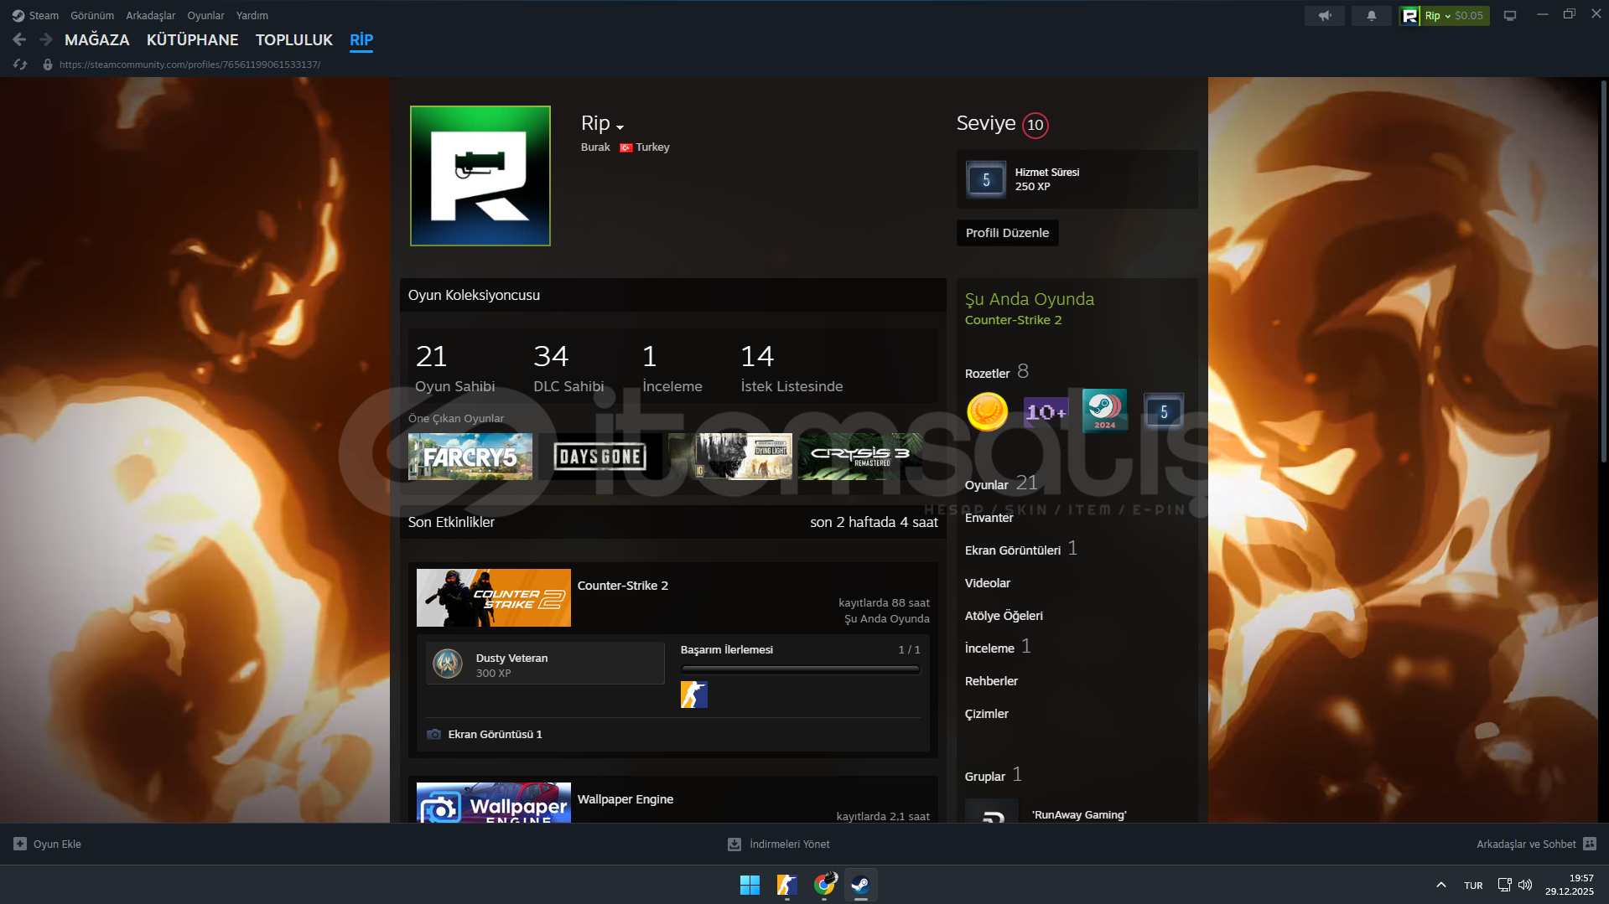Click the CS2 achievement icon
1609x904 pixels.
693,695
